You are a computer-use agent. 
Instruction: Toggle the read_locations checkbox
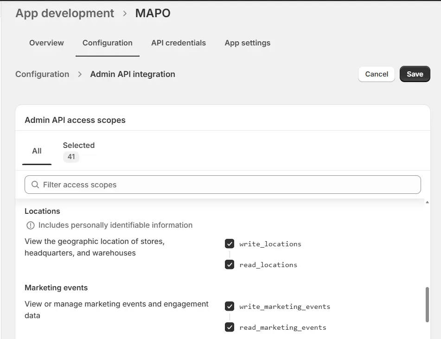[x=230, y=265]
